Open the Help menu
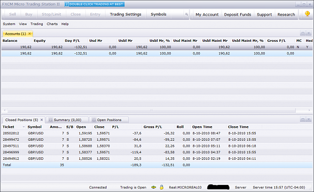 65,24
